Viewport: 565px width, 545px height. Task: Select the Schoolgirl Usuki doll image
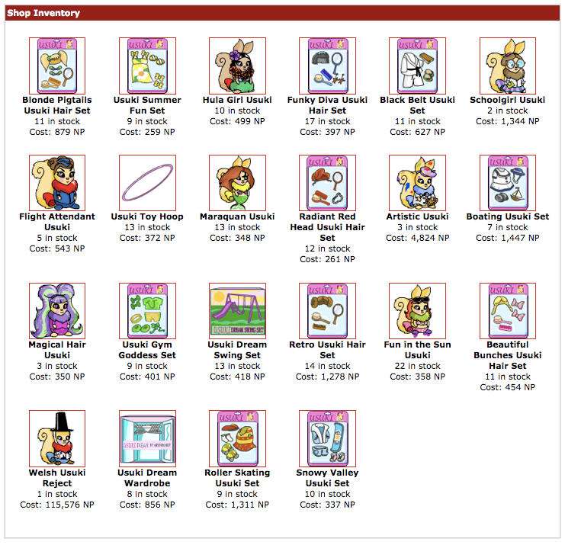[508, 66]
